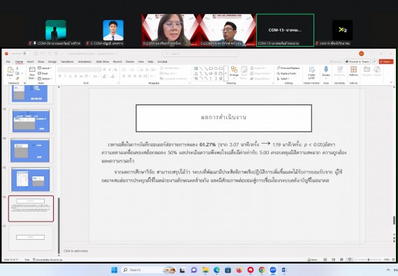Viewport: 398px width, 276px height.
Task: Click the Comments icon beside Share
Action: click(x=375, y=61)
